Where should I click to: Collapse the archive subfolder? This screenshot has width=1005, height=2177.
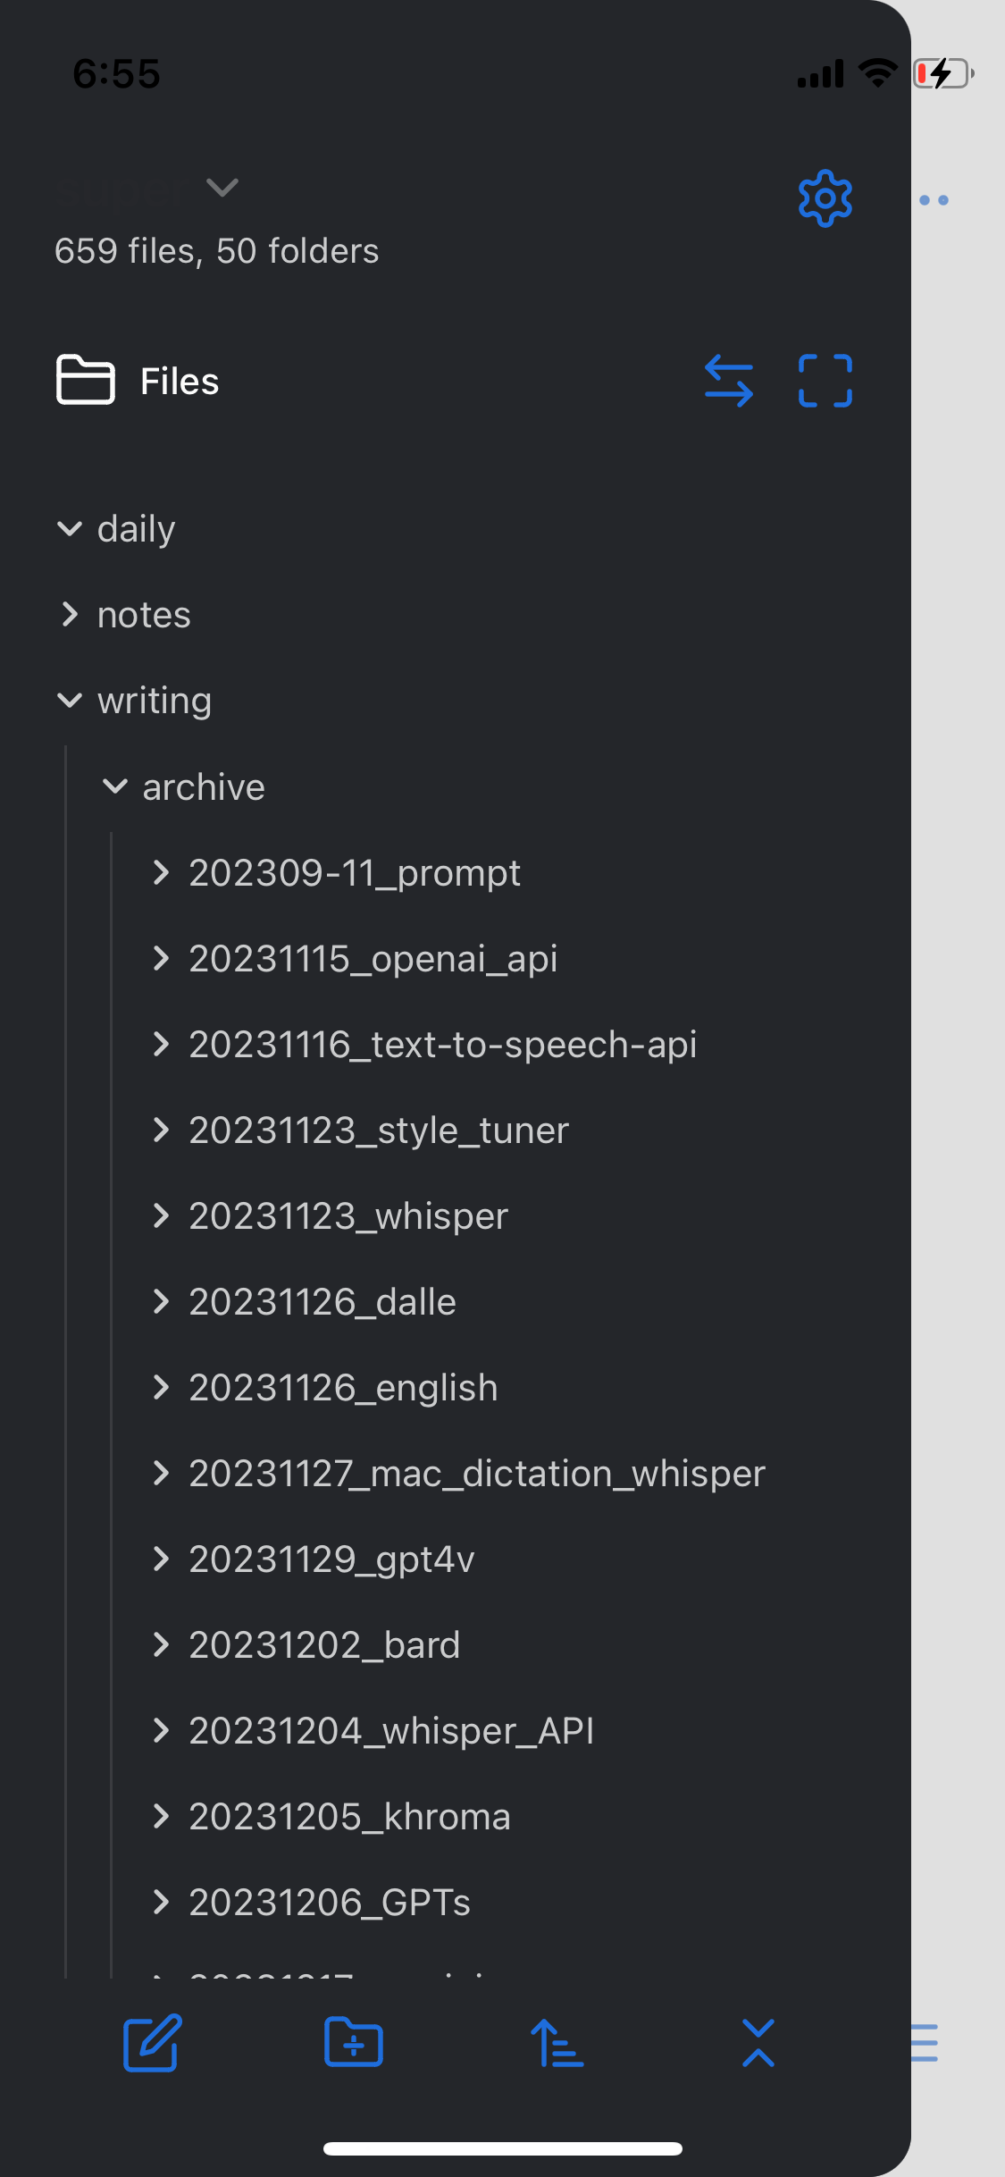coord(115,786)
